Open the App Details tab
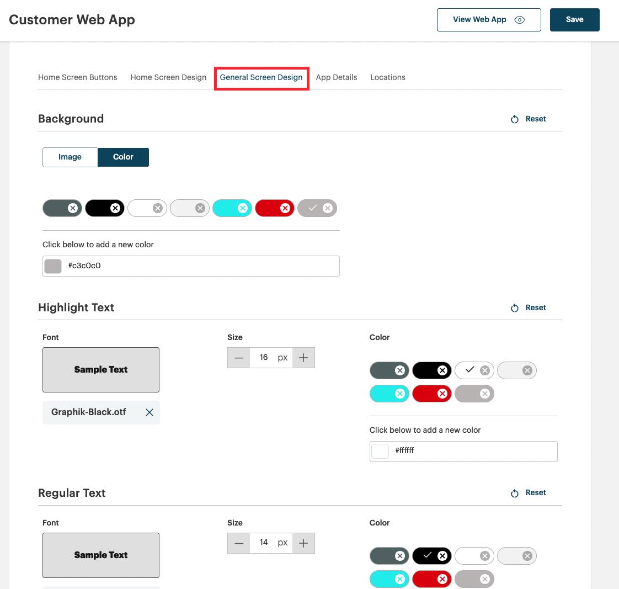 [x=337, y=77]
